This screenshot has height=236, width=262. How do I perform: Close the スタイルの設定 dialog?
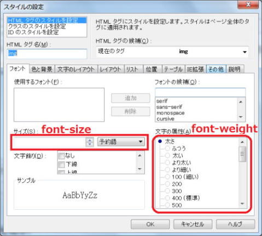(x=248, y=4)
